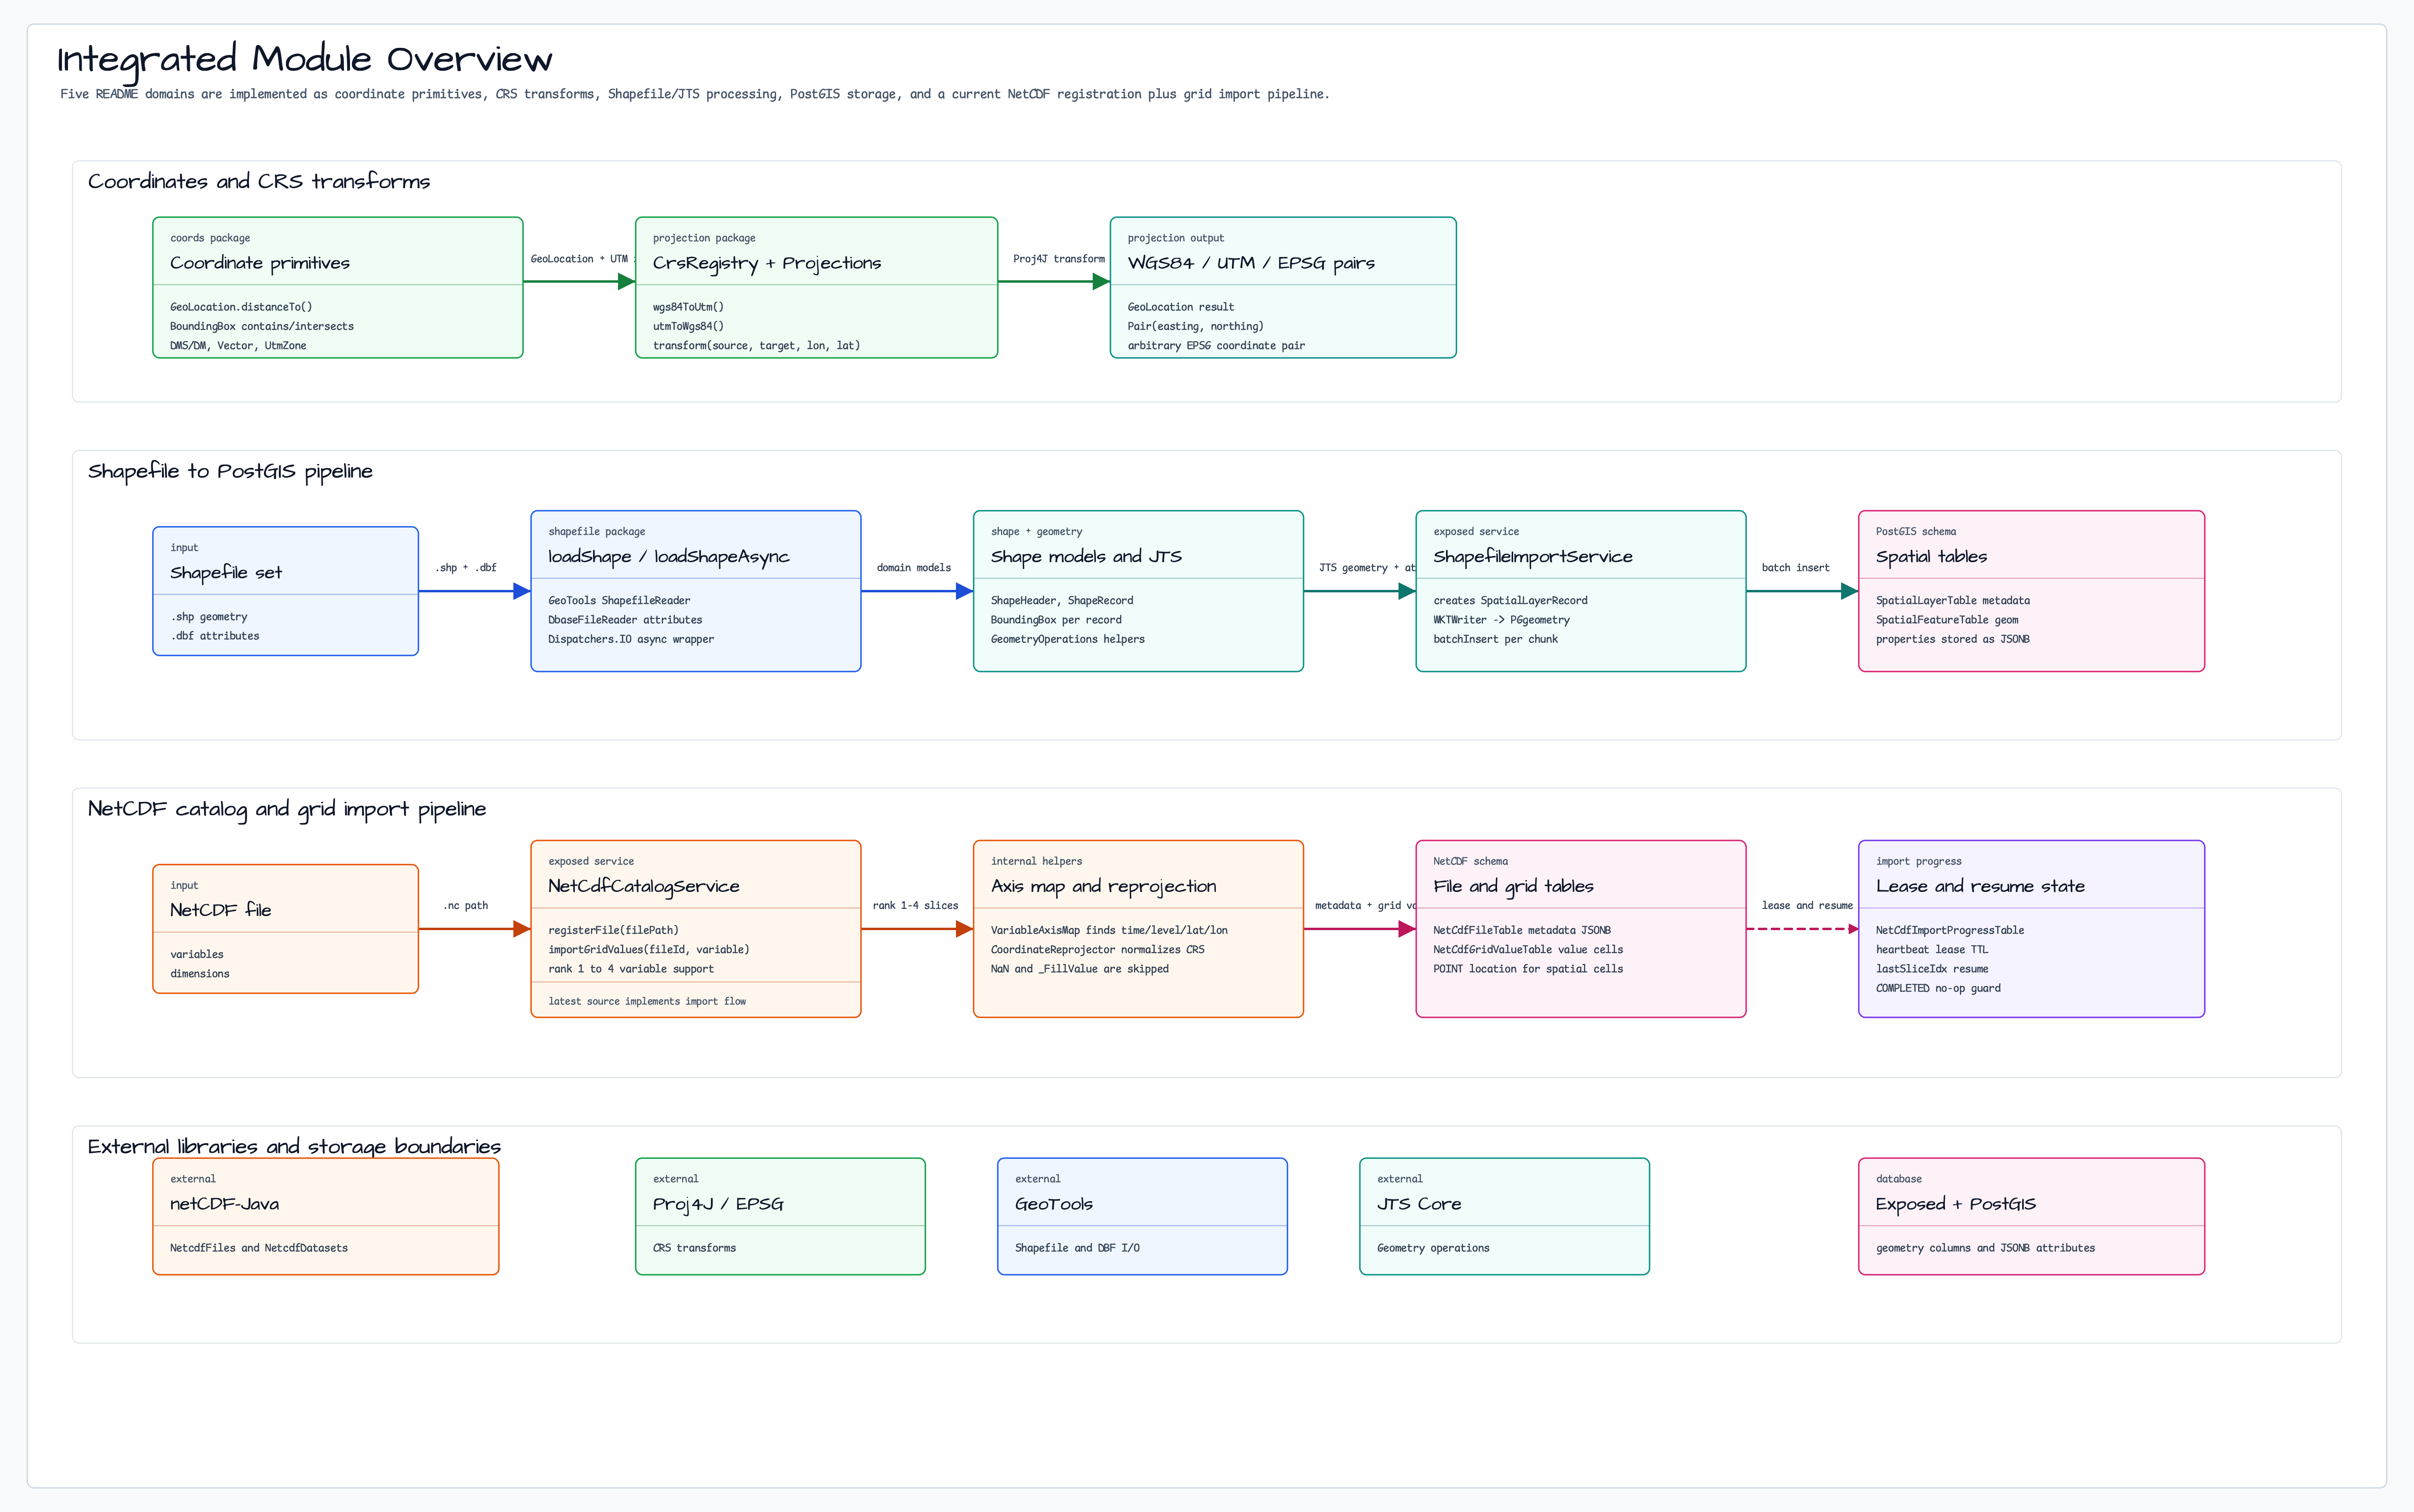This screenshot has height=1512, width=2414.
Task: Click 'Pair(easting, northing)' line
Action: (x=1195, y=327)
